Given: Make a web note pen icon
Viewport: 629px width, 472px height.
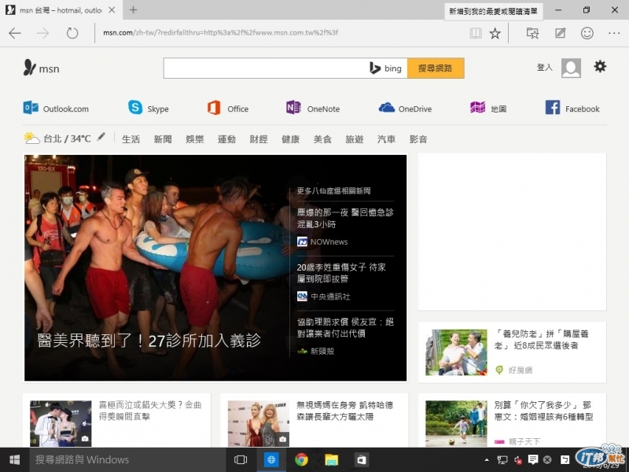Looking at the screenshot, I should 560,33.
